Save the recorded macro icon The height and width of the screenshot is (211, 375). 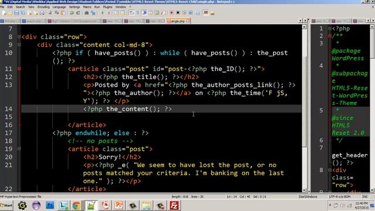pos(197,13)
